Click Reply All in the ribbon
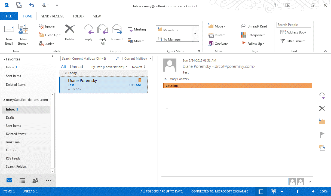The image size is (331, 196). pyautogui.click(x=103, y=35)
